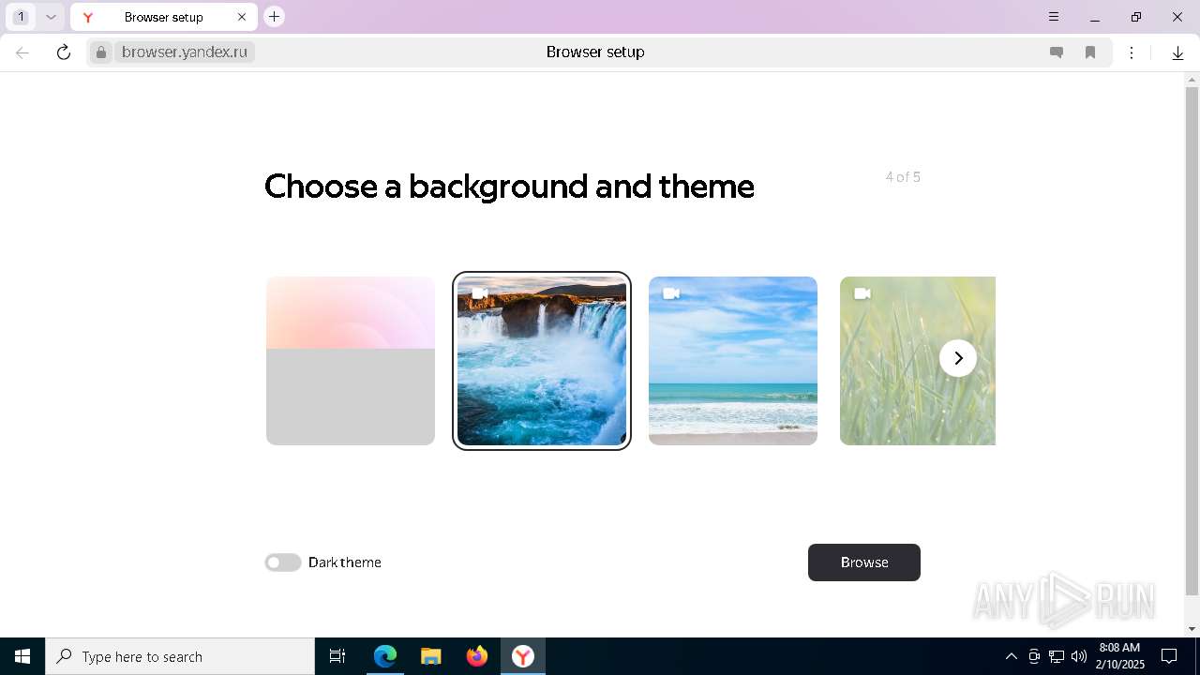The image size is (1200, 675).
Task: Bookmark this page with bookmark icon
Action: pos(1090,52)
